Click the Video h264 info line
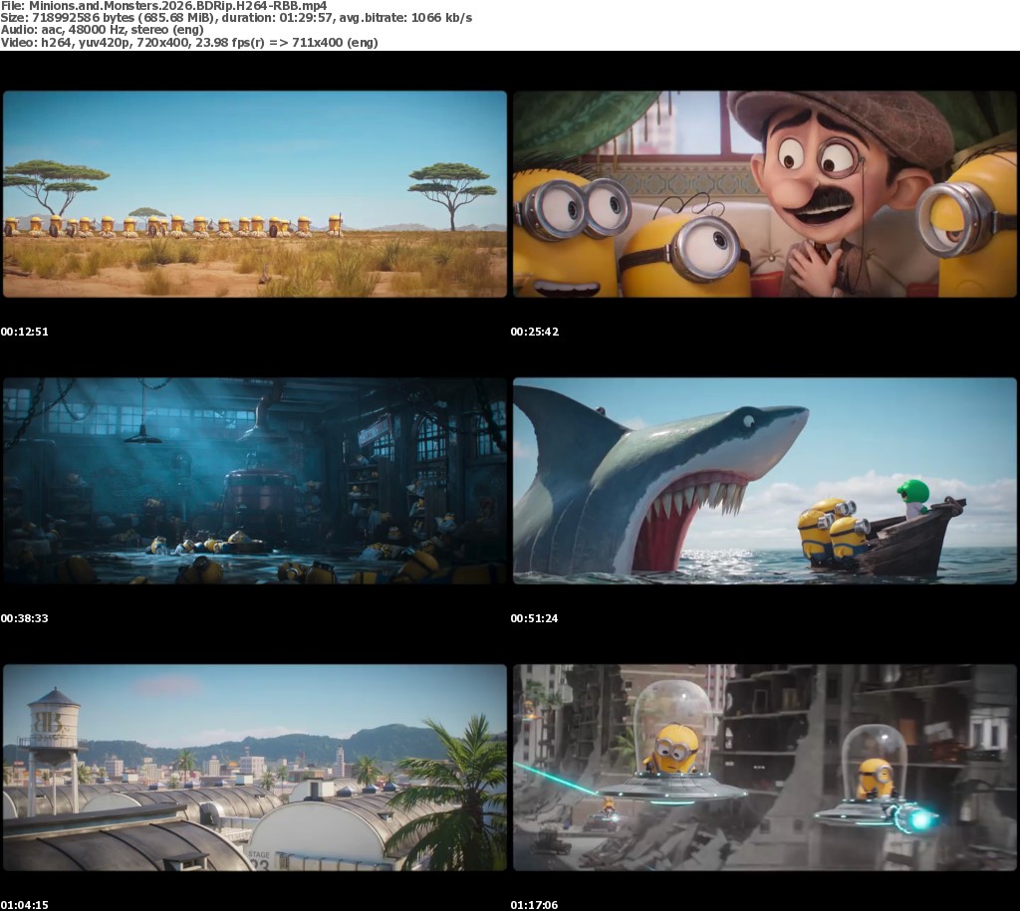Screen dimensions: 1020x911 (189, 42)
